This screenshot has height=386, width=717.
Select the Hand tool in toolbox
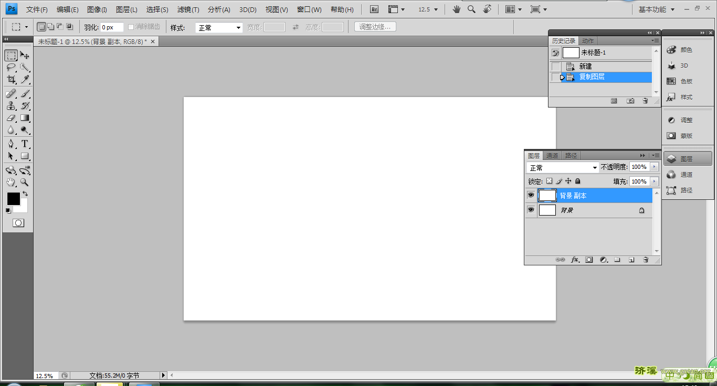11,183
